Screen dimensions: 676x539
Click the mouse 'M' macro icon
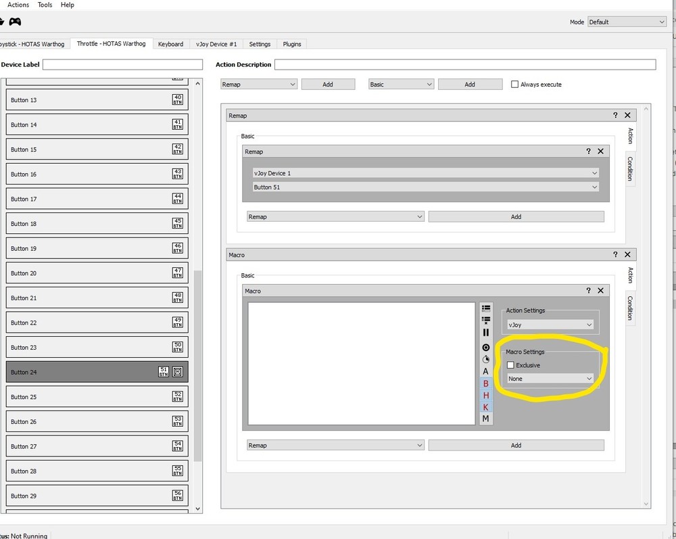point(486,419)
